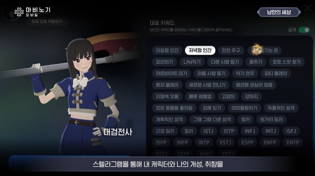This screenshot has height=176, width=315.
Task: Open the 낭만의 세상 banner button
Action: 279,12
